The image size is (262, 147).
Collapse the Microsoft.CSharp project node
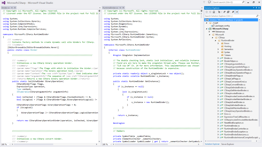(207, 29)
